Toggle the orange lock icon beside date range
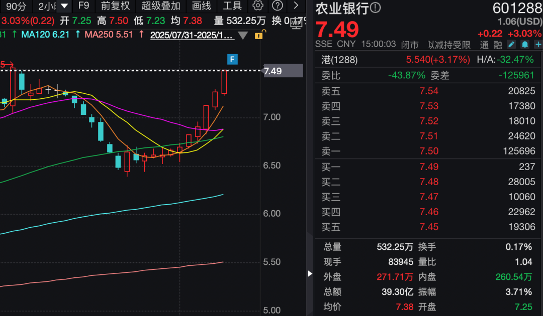This screenshot has height=316, width=543. point(259,35)
